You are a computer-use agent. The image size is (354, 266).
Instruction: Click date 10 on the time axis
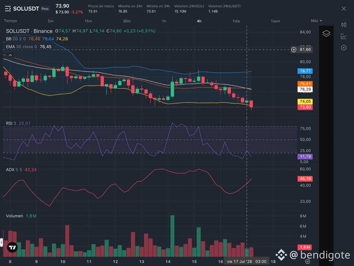(x=63, y=262)
